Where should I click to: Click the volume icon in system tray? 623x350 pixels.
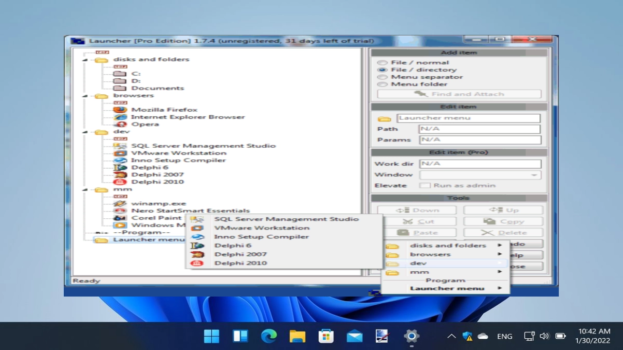coord(544,336)
